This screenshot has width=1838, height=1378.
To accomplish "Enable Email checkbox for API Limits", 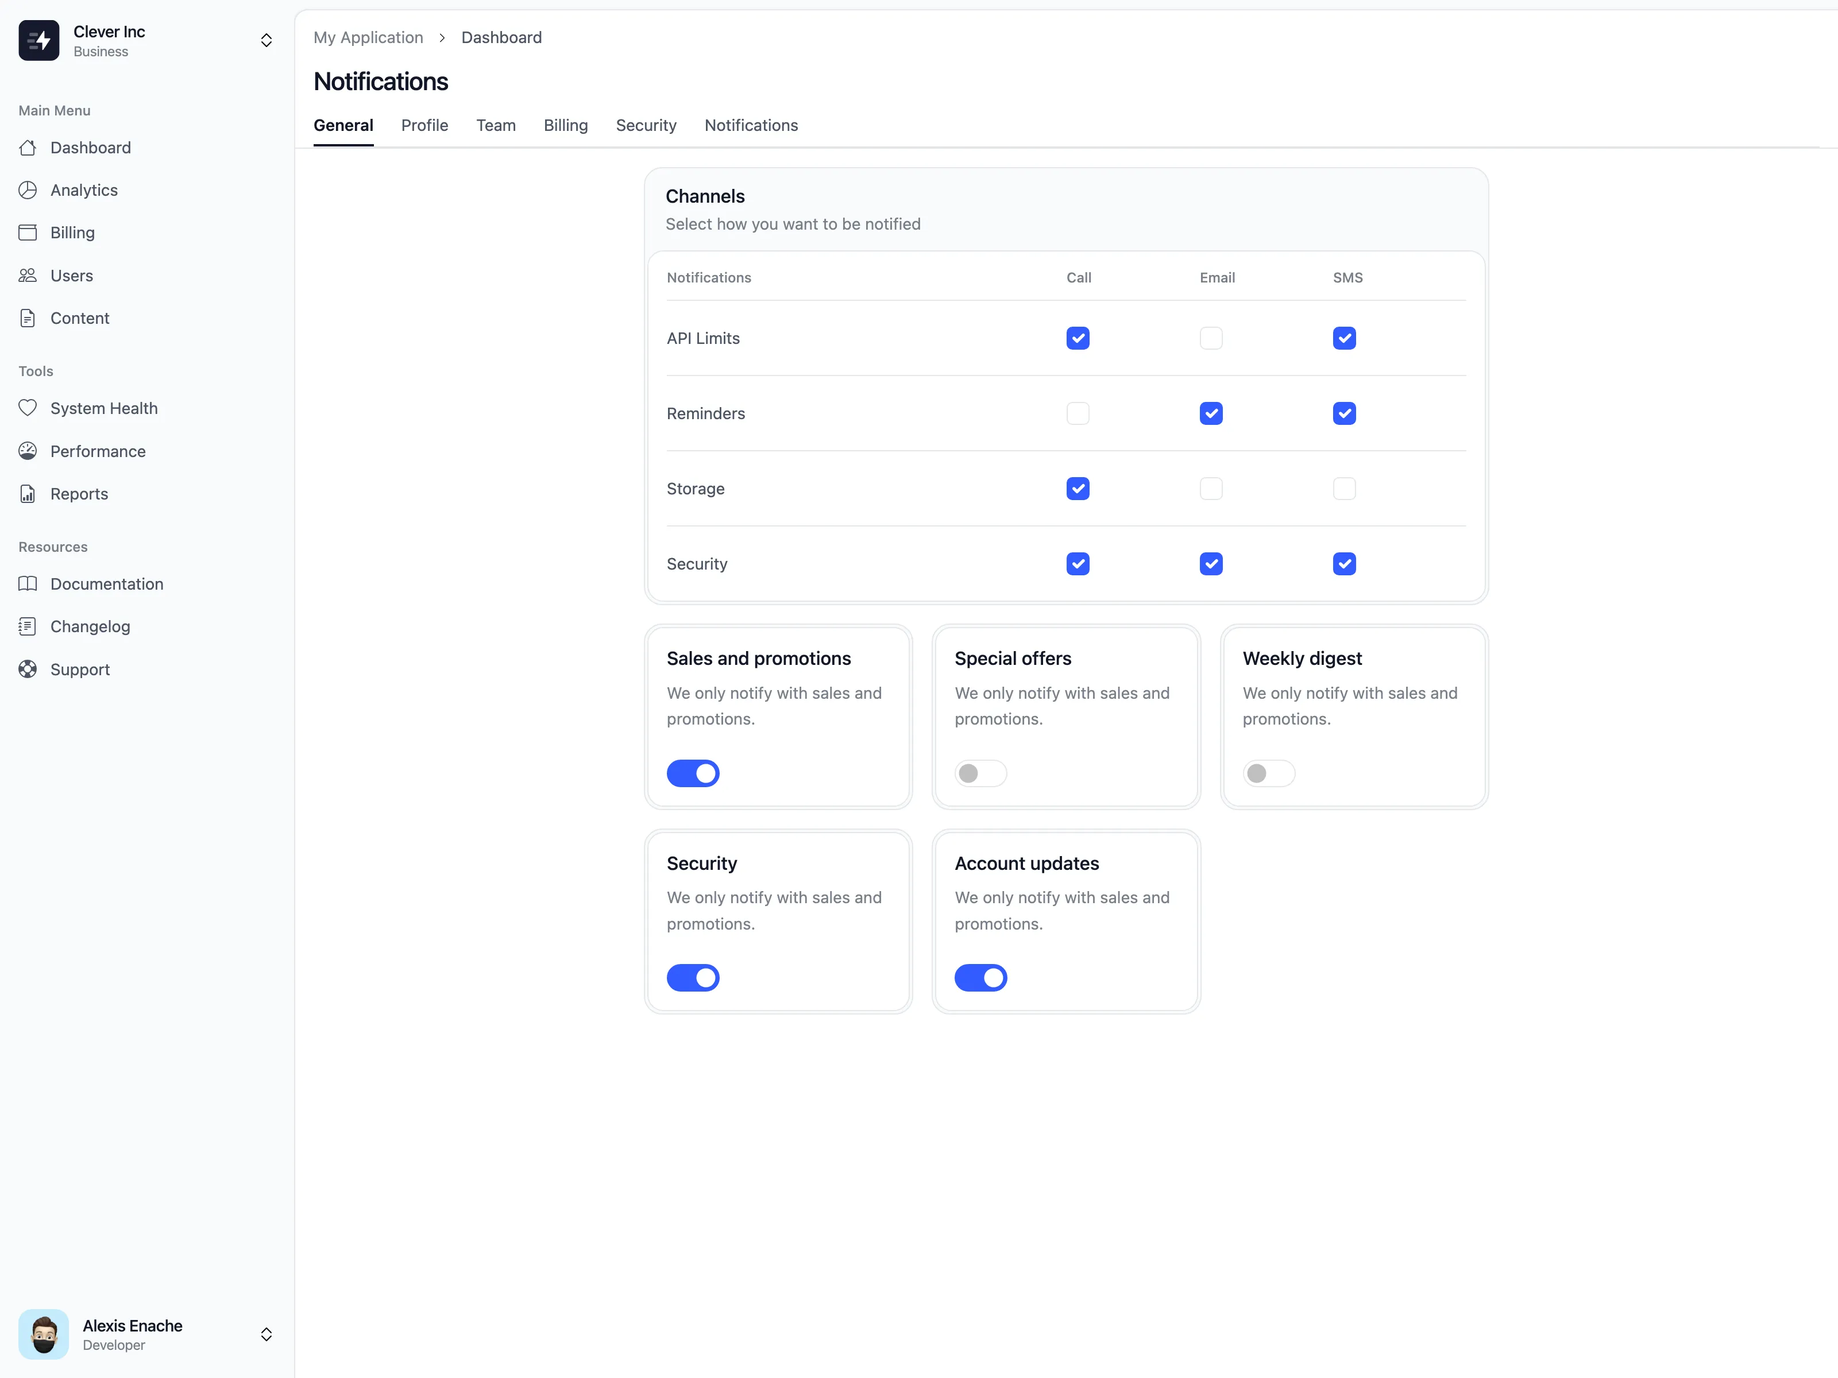I will point(1211,338).
